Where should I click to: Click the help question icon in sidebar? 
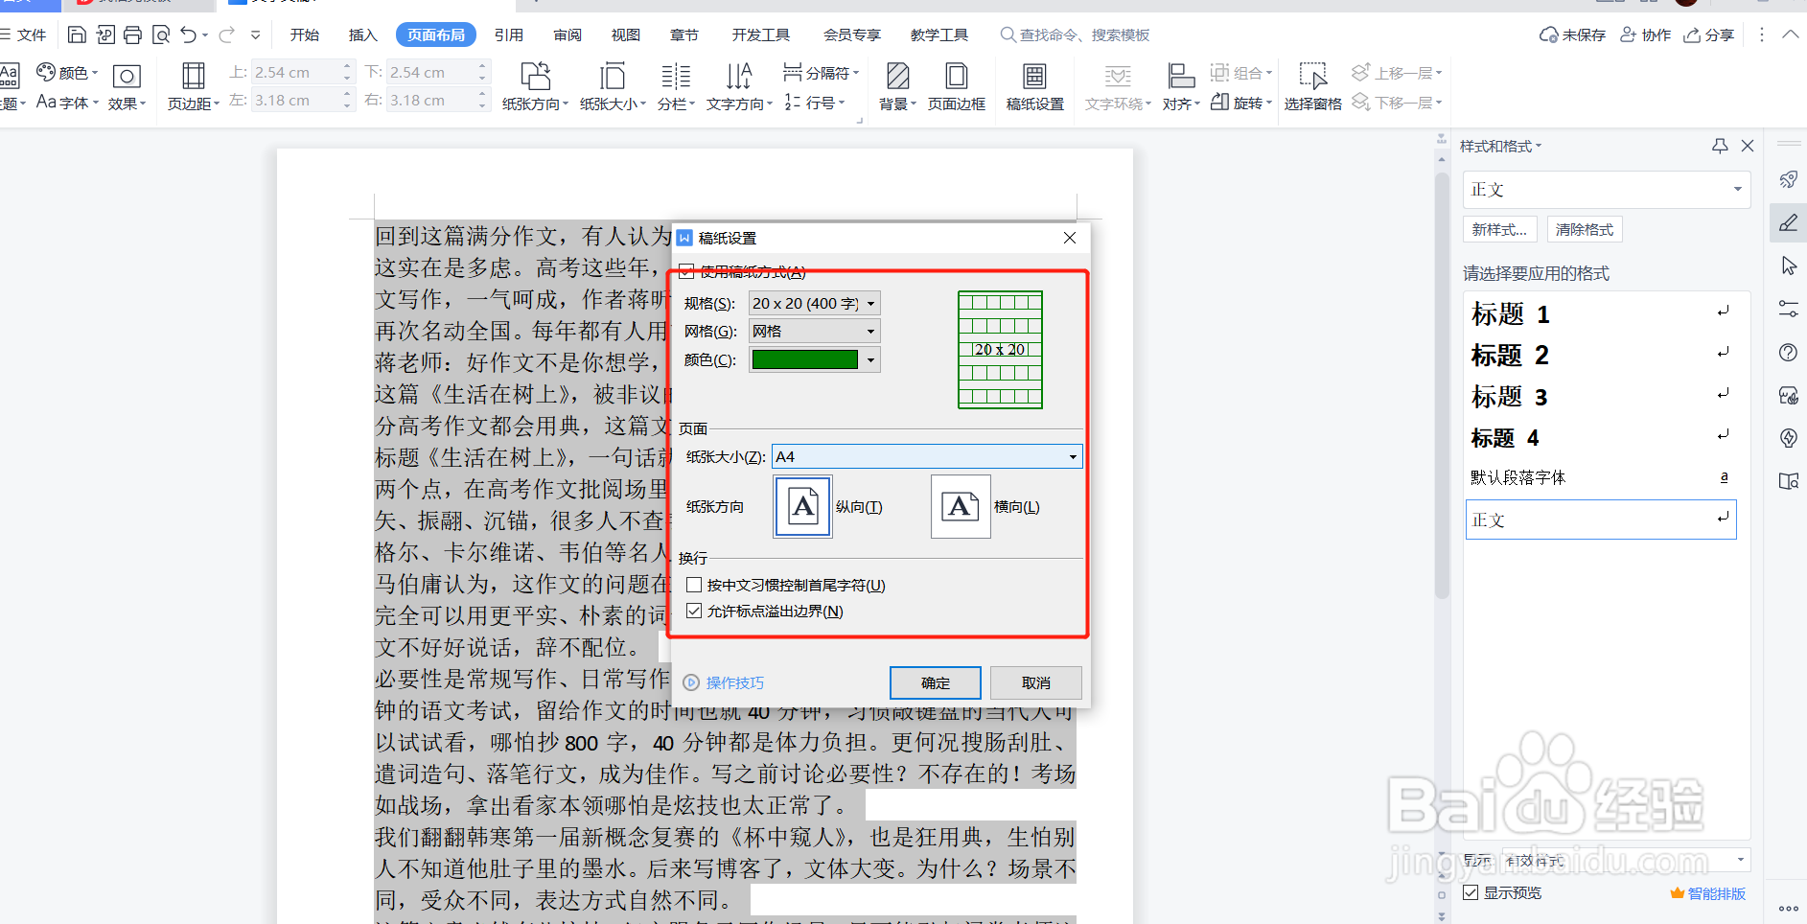(1788, 353)
